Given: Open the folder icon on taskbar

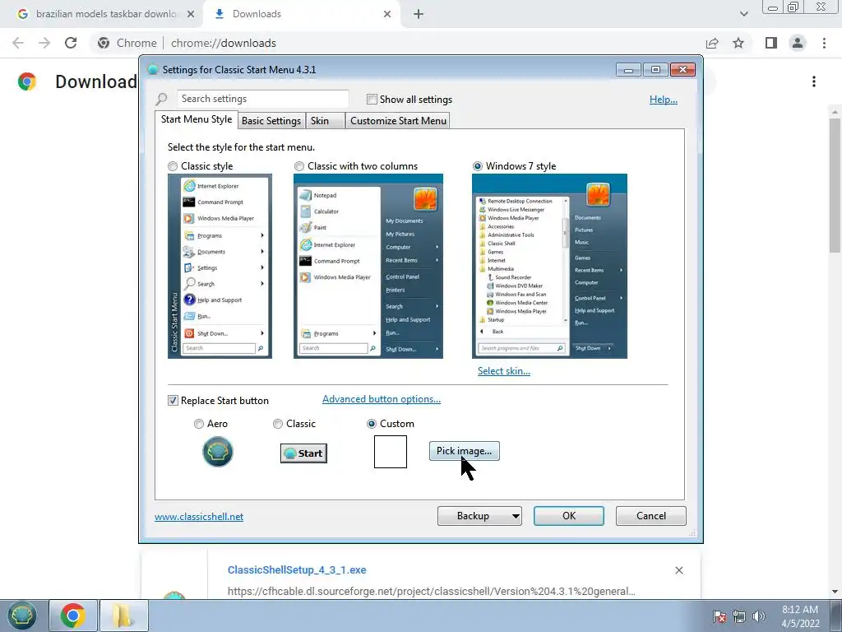Looking at the screenshot, I should point(123,616).
